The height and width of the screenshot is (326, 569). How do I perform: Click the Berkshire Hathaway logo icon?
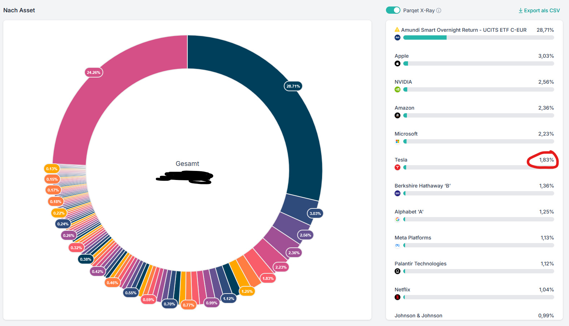pyautogui.click(x=398, y=193)
